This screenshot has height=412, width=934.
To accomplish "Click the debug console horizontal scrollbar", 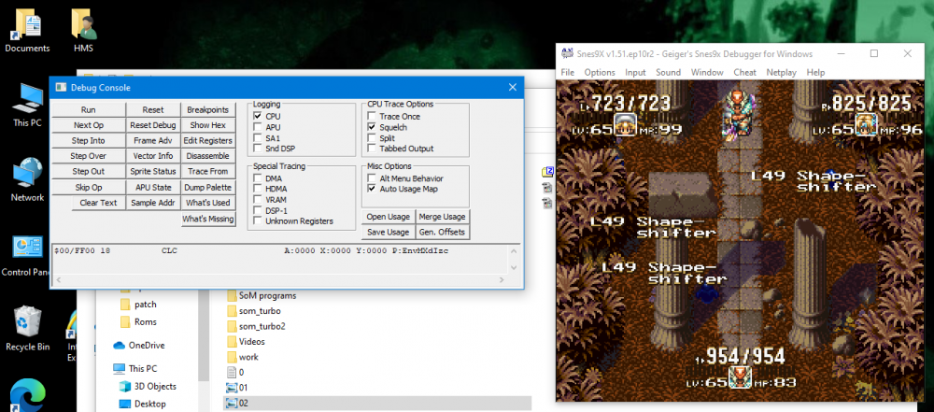I will 280,279.
